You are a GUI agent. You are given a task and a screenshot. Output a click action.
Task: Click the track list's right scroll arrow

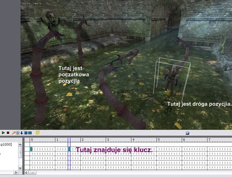[x=16, y=173]
